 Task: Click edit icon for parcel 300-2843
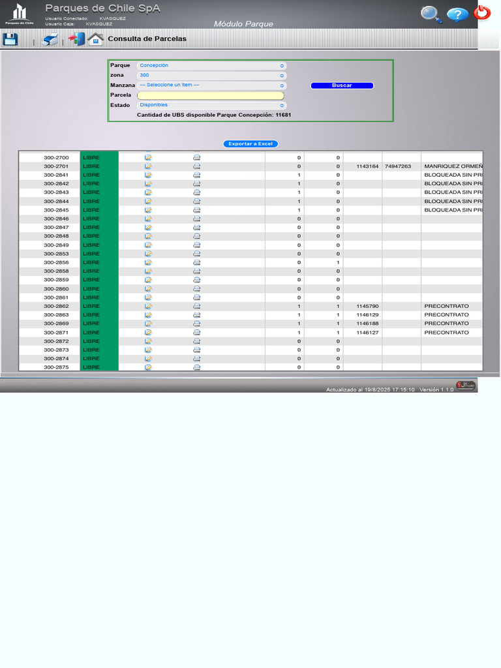pyautogui.click(x=148, y=192)
